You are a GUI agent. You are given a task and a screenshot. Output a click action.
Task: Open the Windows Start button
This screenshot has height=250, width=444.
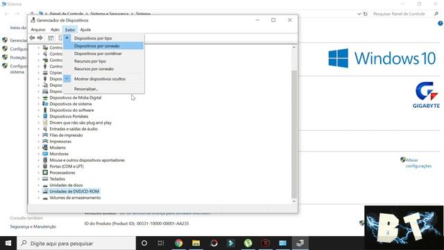pyautogui.click(x=8, y=243)
